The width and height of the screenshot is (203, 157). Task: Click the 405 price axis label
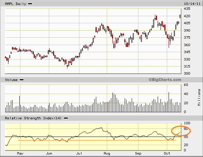187,23
